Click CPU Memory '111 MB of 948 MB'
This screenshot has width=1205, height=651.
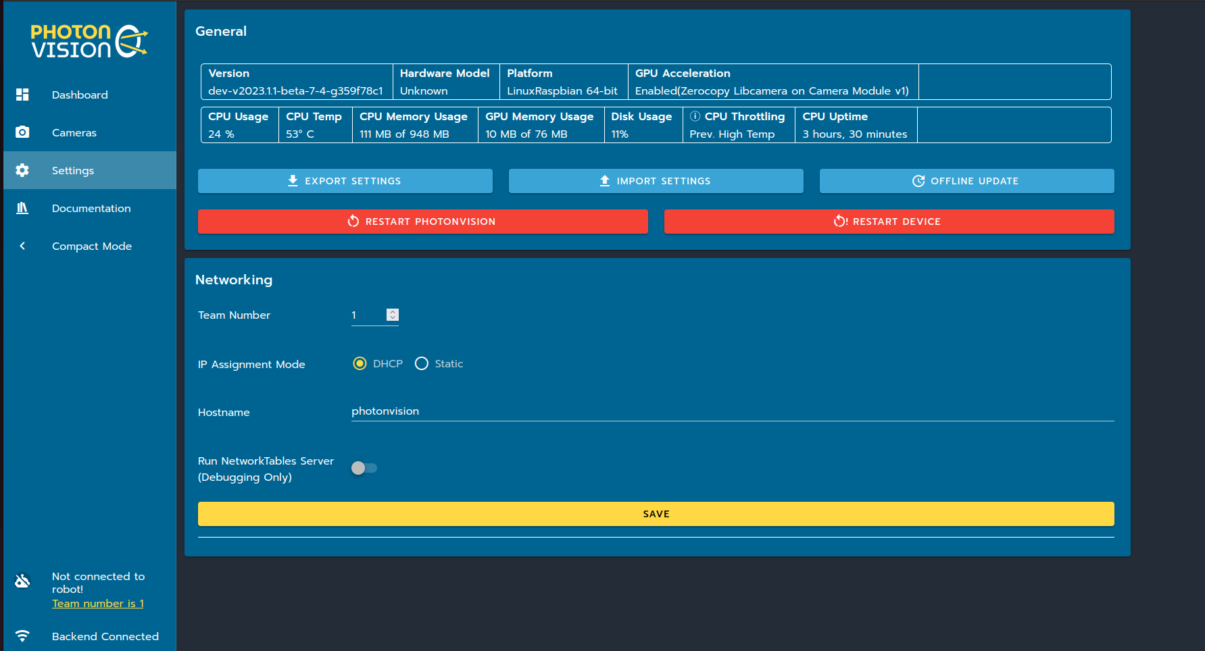click(x=404, y=134)
